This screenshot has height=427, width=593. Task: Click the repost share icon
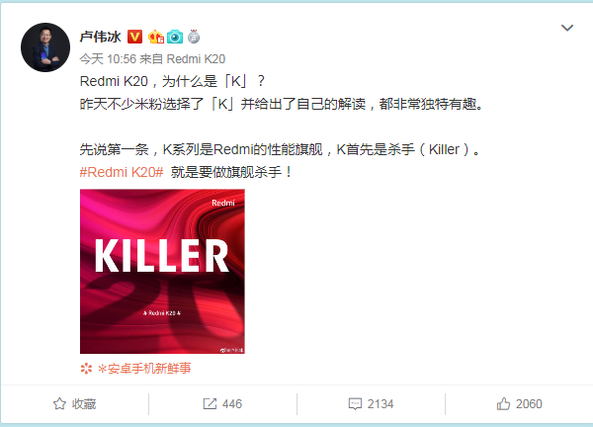point(210,403)
